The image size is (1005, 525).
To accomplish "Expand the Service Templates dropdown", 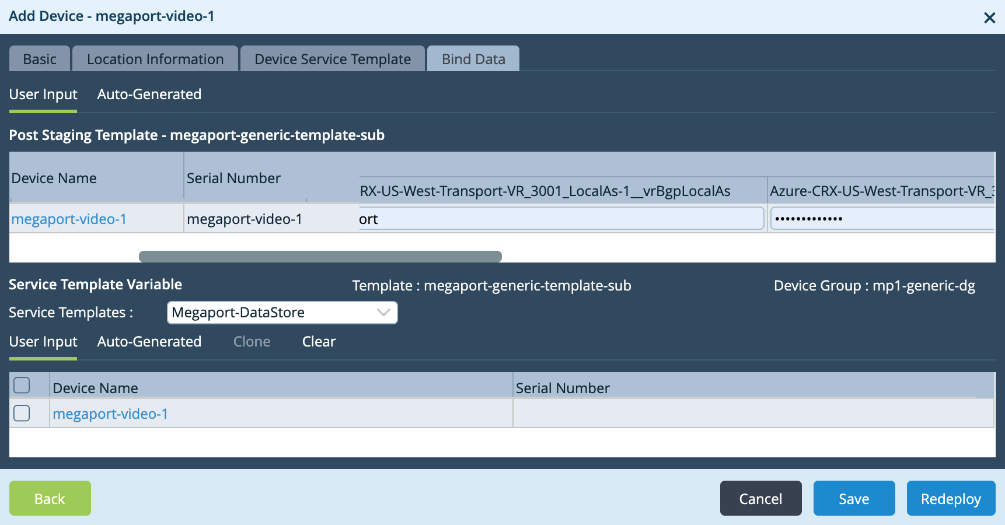I will 282,313.
